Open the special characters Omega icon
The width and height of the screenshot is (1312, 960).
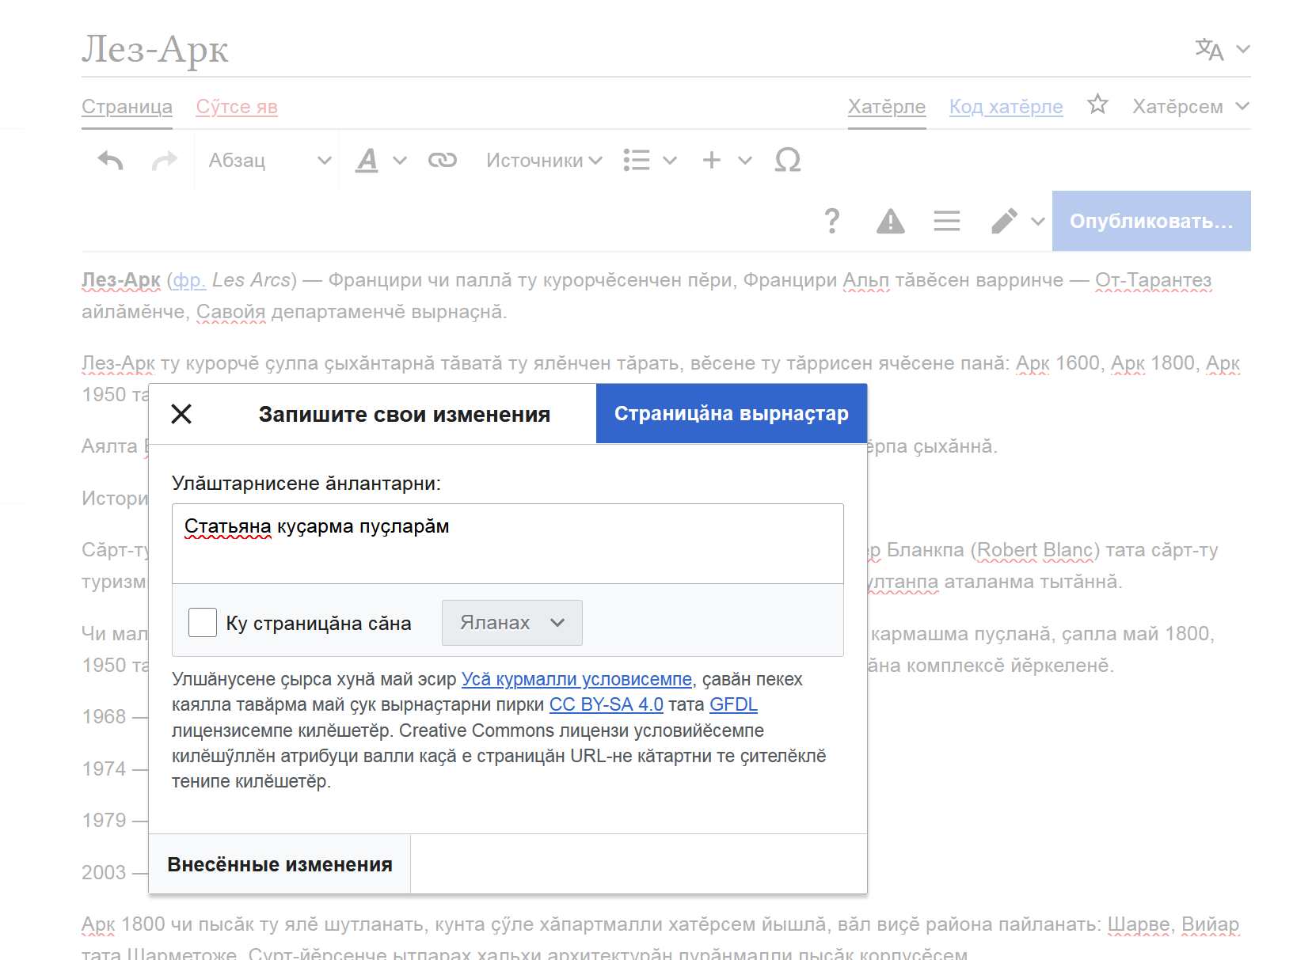pos(787,161)
